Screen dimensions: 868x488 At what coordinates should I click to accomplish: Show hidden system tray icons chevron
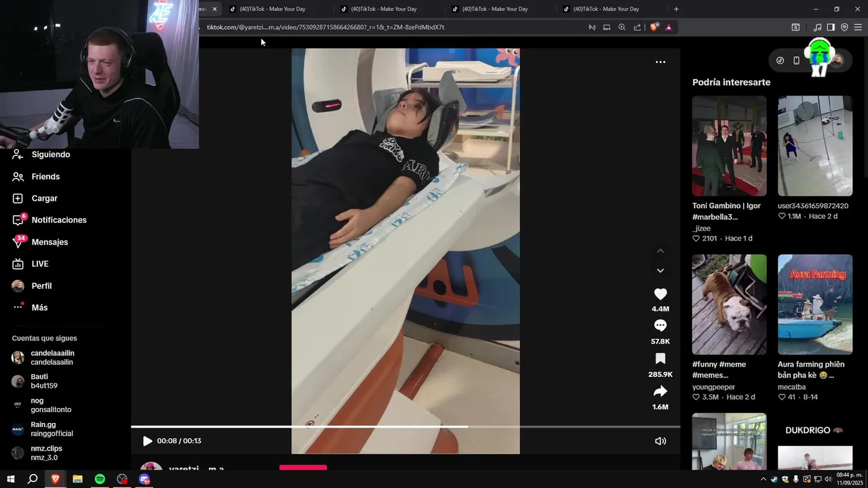pos(764,479)
